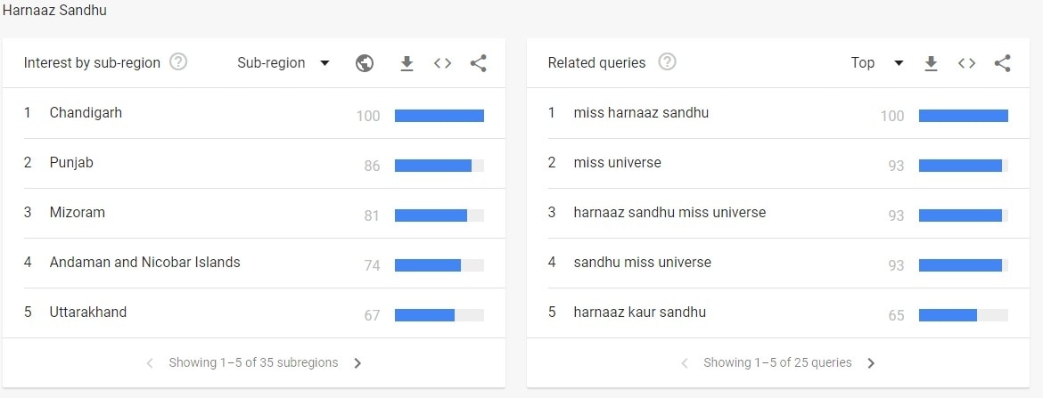Go to previous page of subregions
The image size is (1043, 398).
click(x=150, y=363)
